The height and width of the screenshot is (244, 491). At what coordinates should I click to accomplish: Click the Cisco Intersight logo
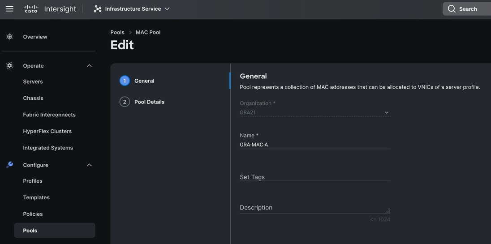(49, 9)
